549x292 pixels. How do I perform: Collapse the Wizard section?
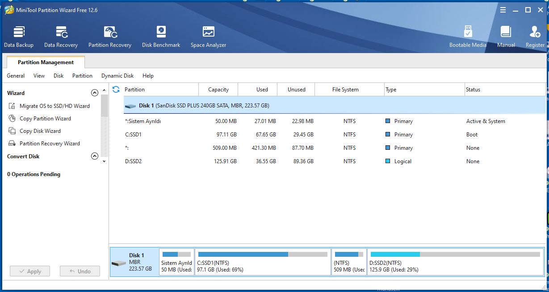(94, 93)
